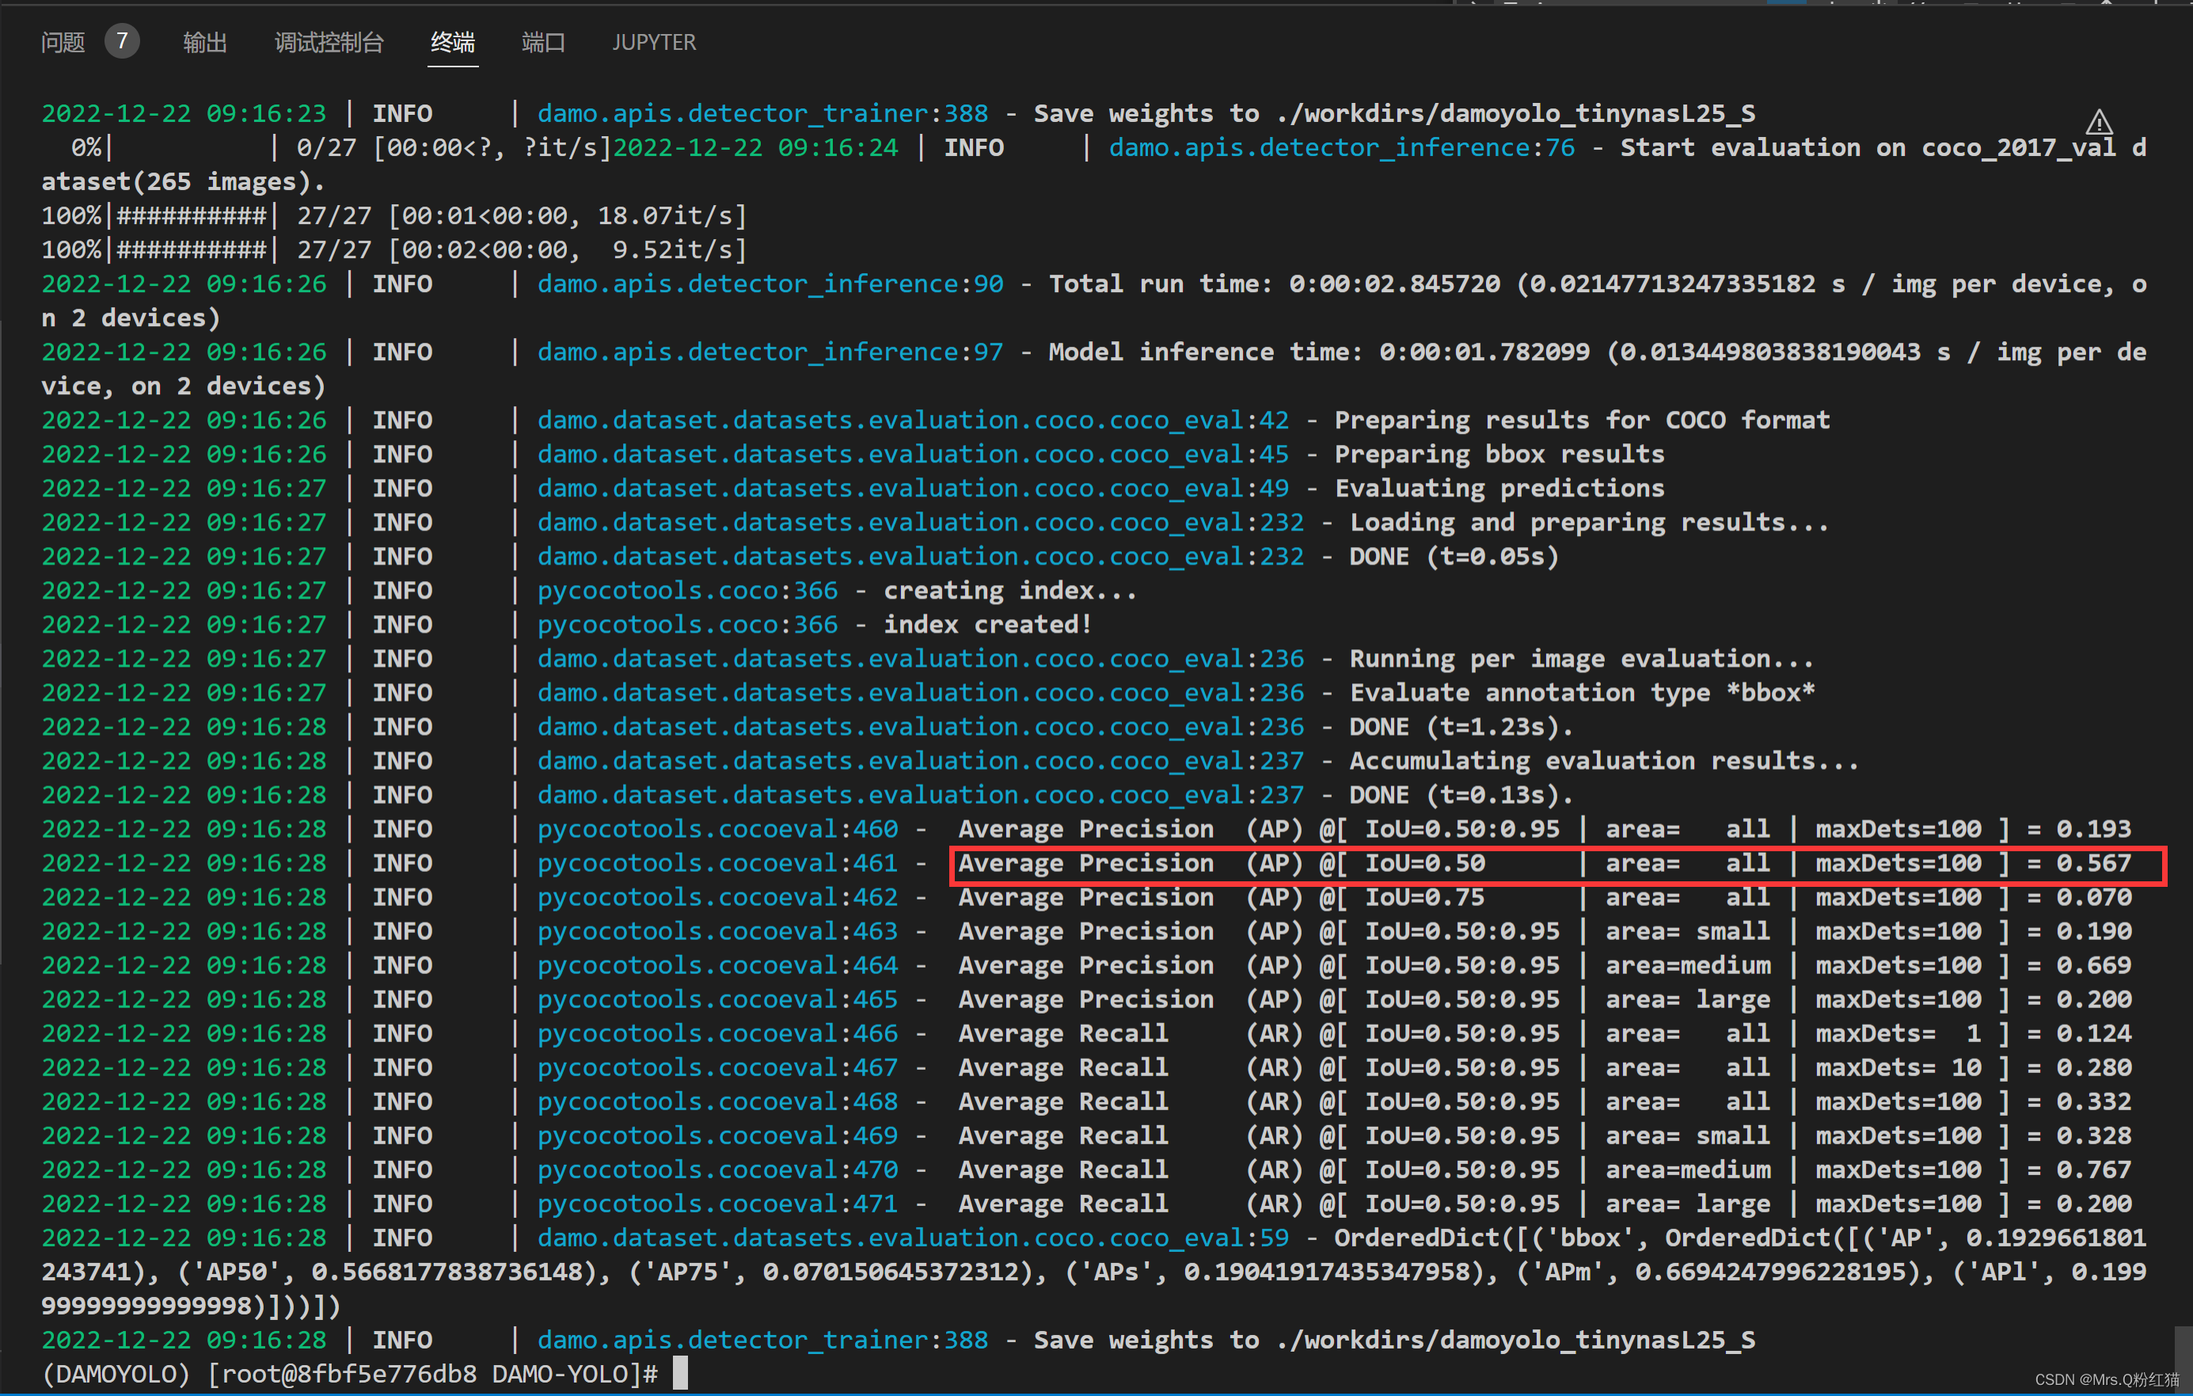
Task: Click the terminal input cursor at the prompt
Action: (680, 1373)
